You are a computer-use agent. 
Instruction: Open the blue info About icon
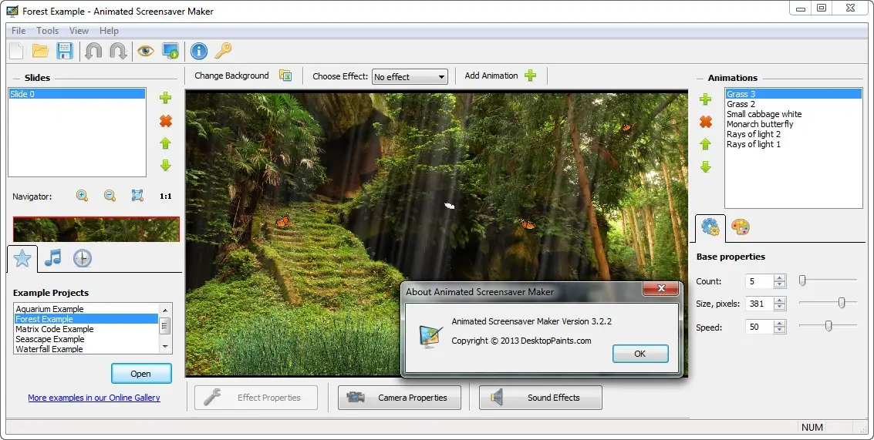pos(199,51)
